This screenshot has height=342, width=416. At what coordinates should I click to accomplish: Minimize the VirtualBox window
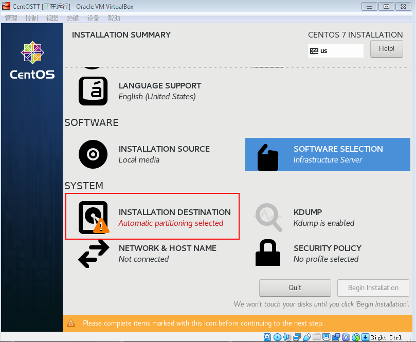point(369,6)
